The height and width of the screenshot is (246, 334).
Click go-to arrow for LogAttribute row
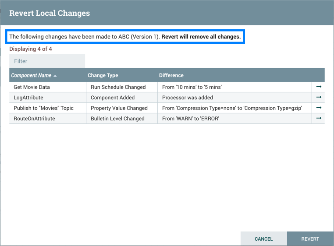(x=319, y=97)
